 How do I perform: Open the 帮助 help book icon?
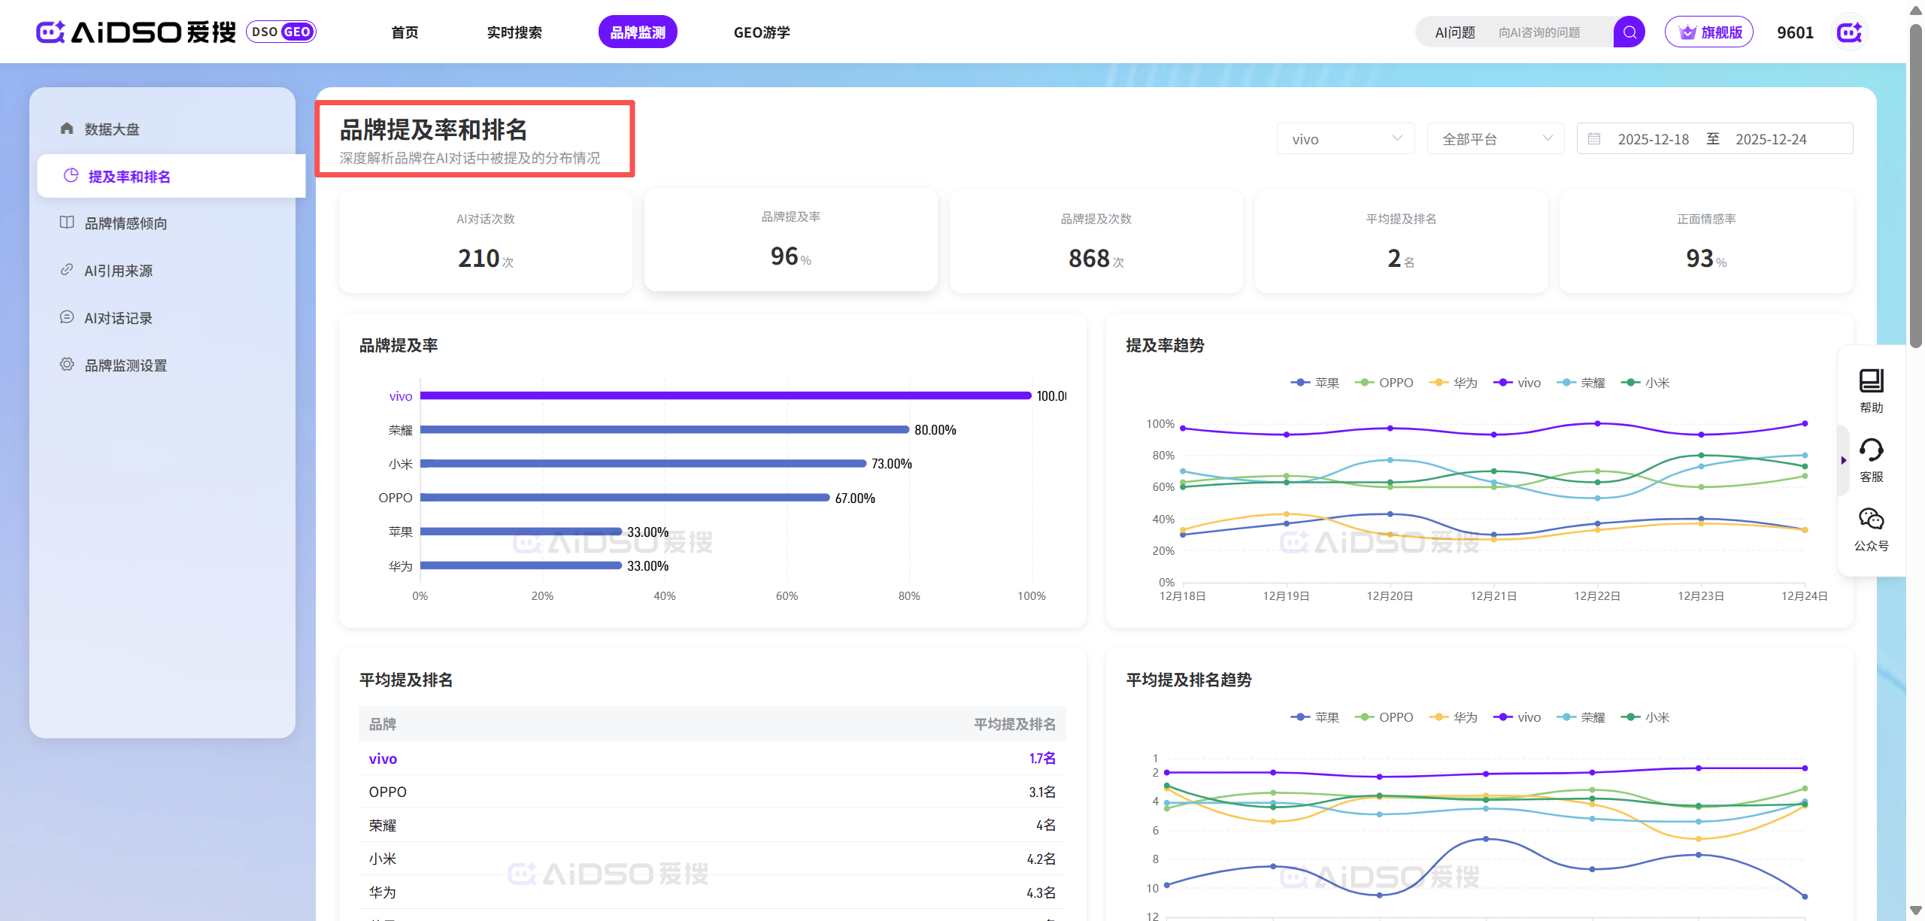coord(1871,381)
